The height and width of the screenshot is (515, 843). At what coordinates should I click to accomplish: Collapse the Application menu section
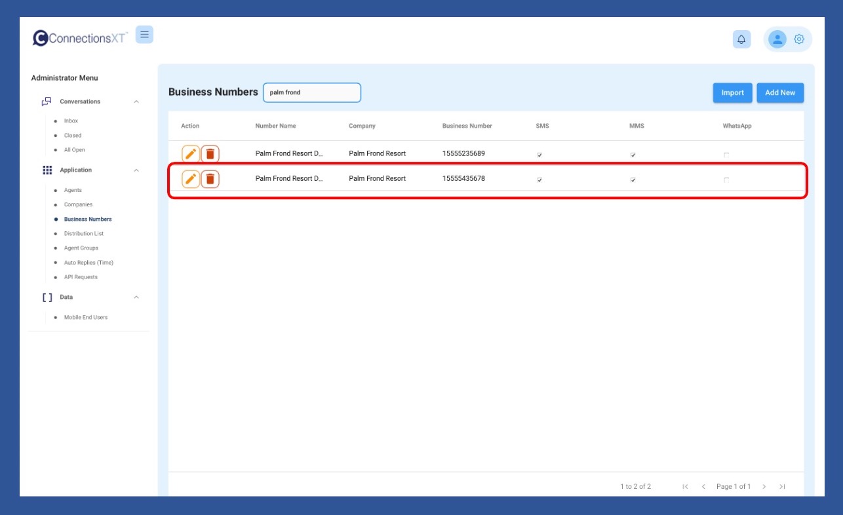136,170
